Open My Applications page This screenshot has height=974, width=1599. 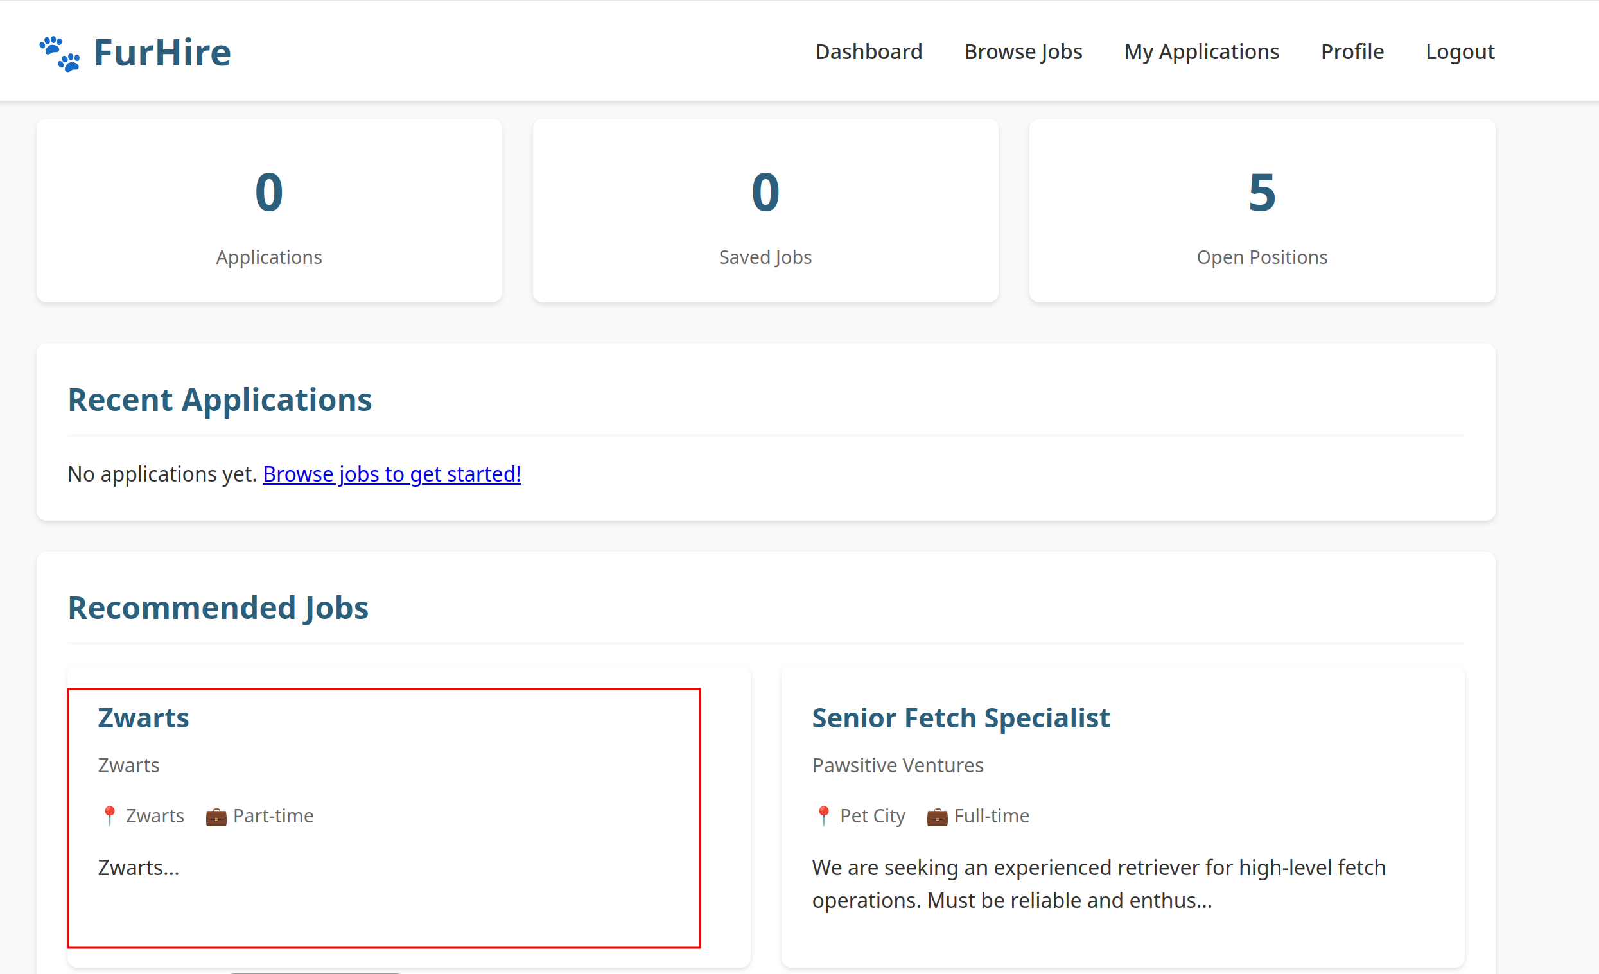pyautogui.click(x=1201, y=52)
